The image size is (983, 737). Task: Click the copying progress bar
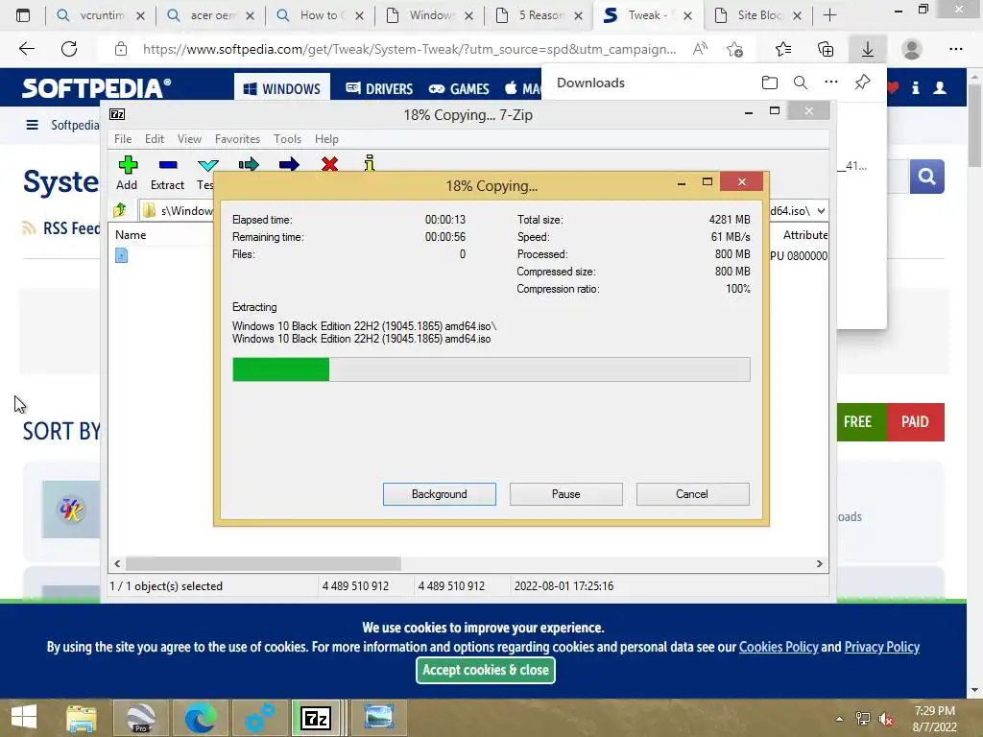[x=491, y=369]
